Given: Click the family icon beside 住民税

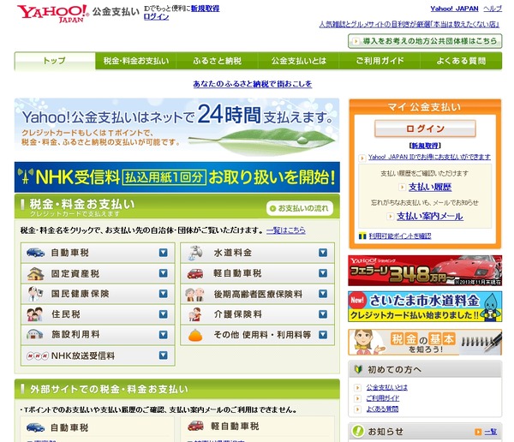Looking at the screenshot, I should click(x=35, y=314).
